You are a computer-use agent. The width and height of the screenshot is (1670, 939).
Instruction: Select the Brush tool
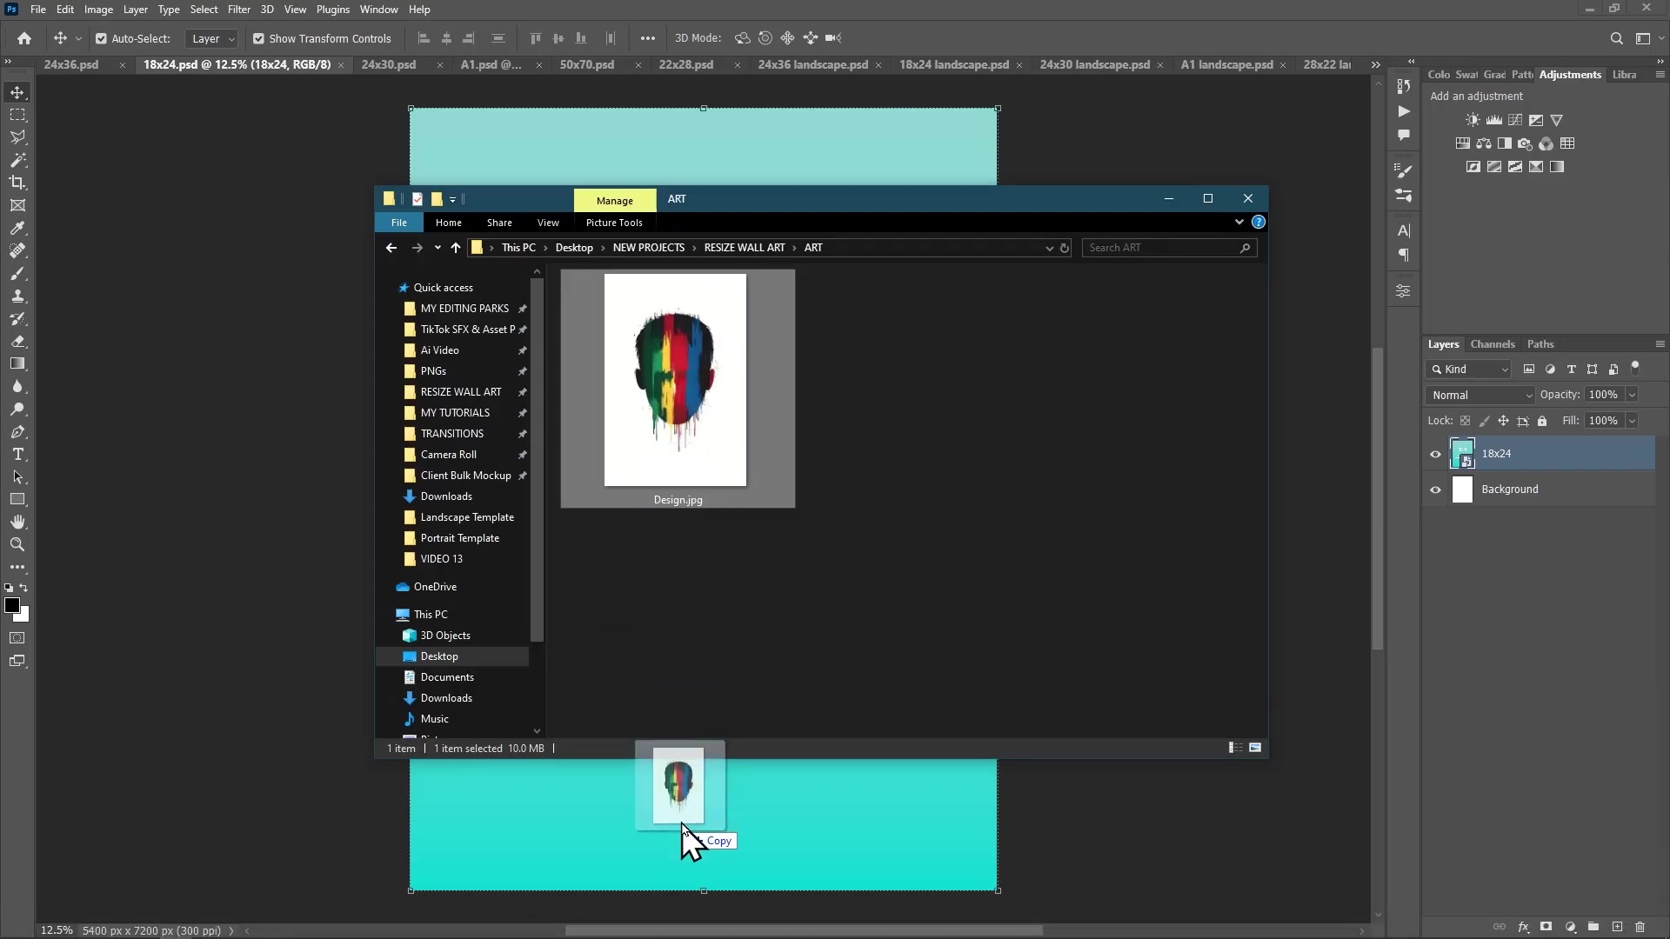(17, 273)
